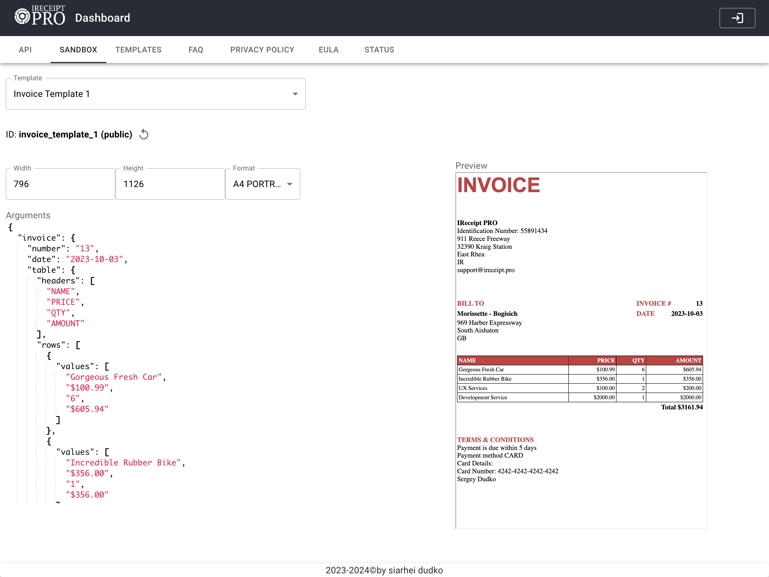Switch to the STATUS tab
This screenshot has width=769, height=577.
379,50
